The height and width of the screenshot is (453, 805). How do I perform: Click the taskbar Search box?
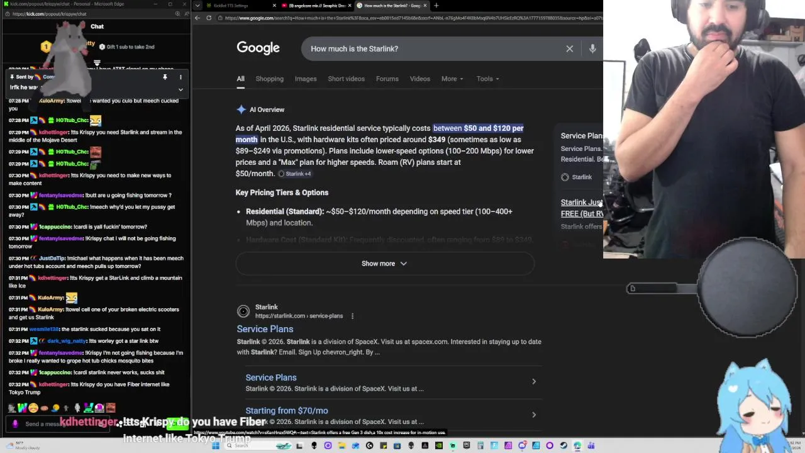(258, 445)
